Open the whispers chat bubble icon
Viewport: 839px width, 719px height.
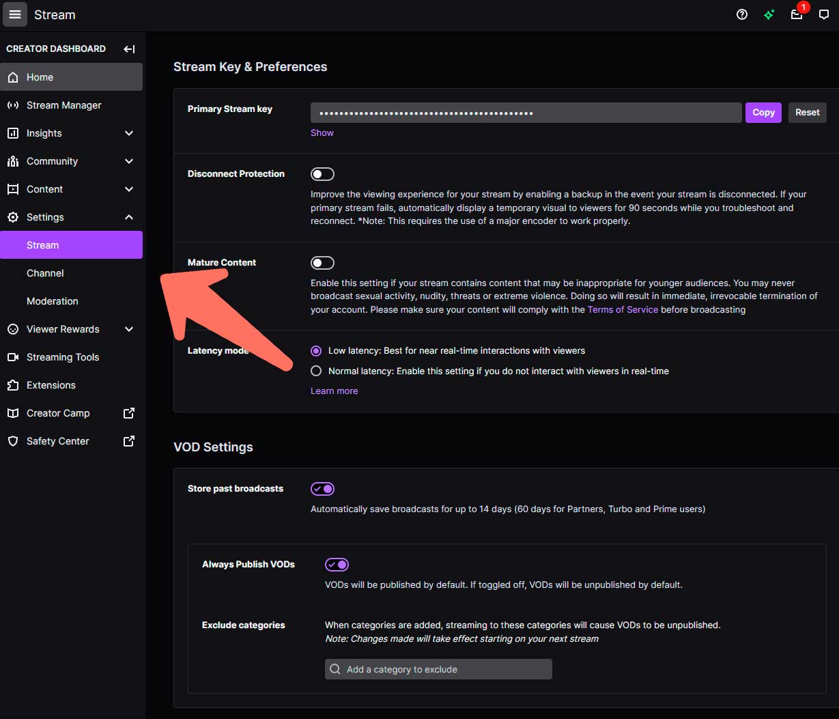coord(824,14)
